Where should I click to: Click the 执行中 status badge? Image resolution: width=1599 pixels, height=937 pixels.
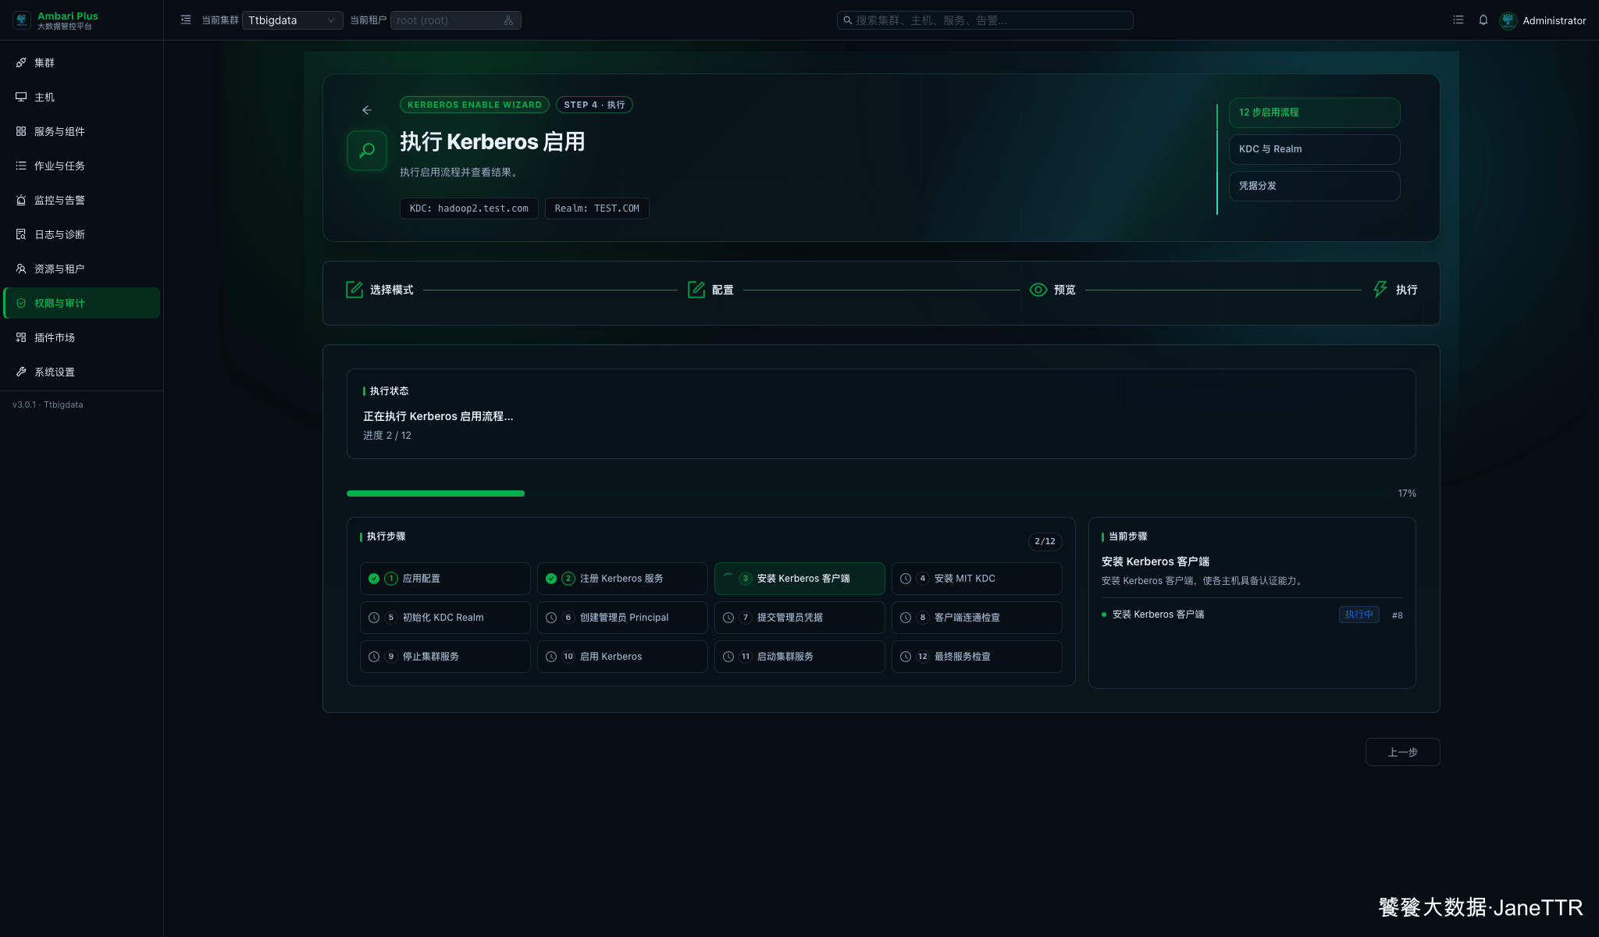1359,615
